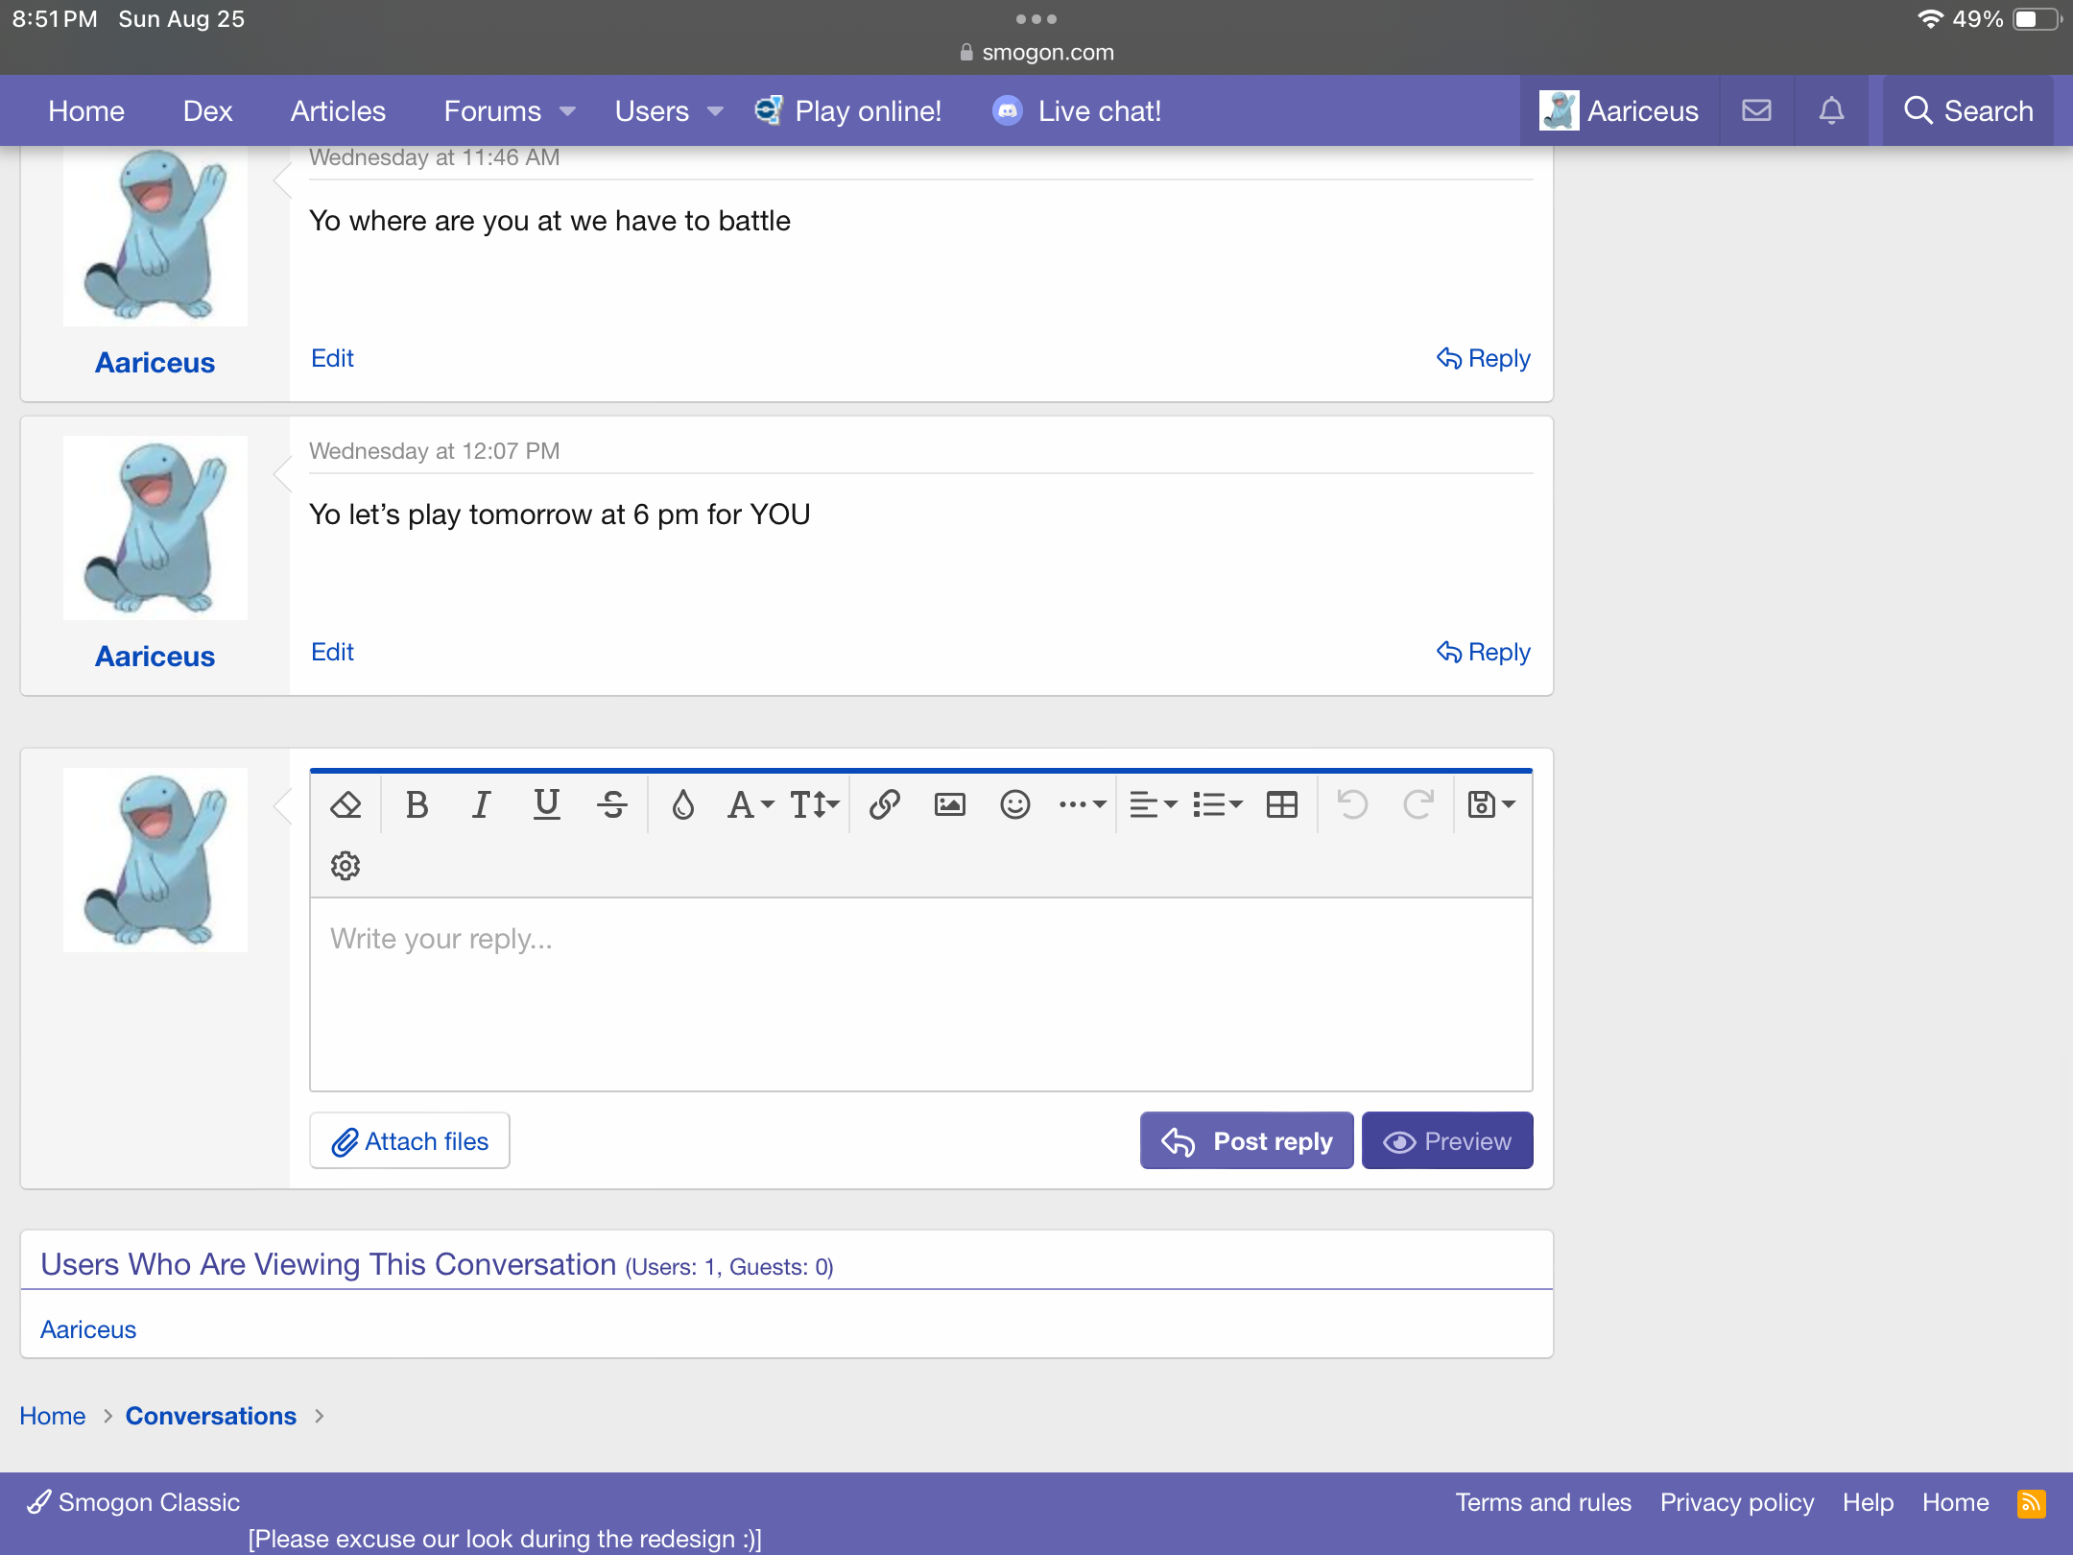Open Play online! link
Image resolution: width=2073 pixels, height=1555 pixels.
[x=848, y=111]
